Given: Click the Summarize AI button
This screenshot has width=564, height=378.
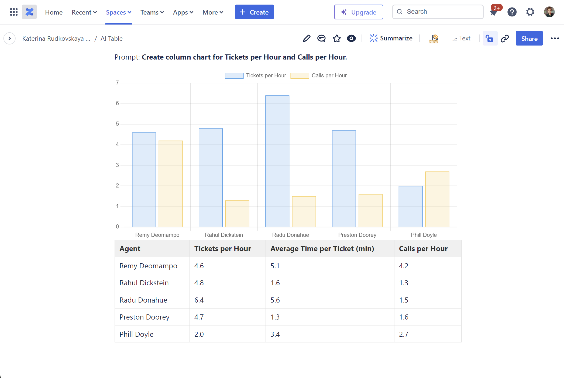Looking at the screenshot, I should point(391,38).
